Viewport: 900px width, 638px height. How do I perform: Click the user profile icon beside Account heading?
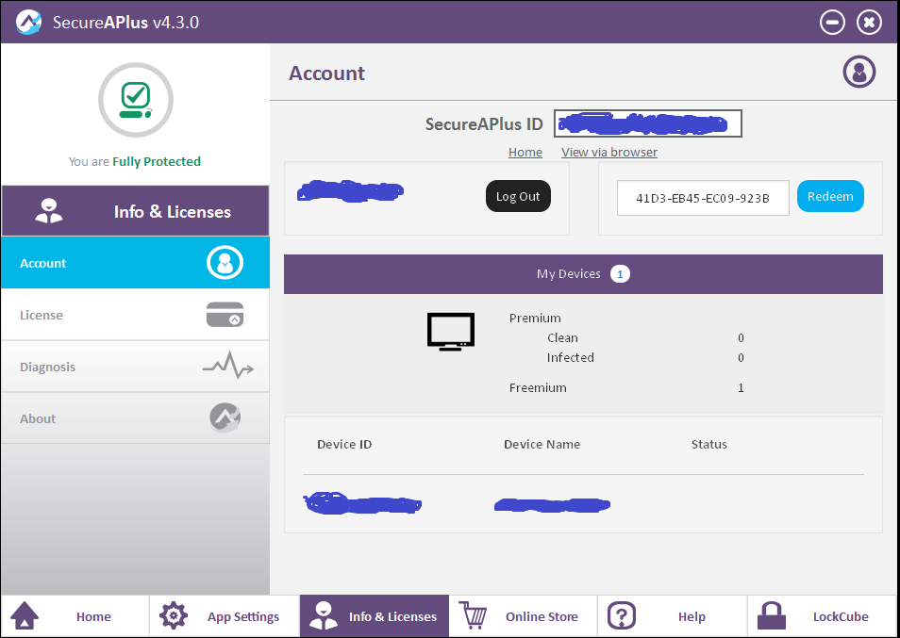[859, 72]
